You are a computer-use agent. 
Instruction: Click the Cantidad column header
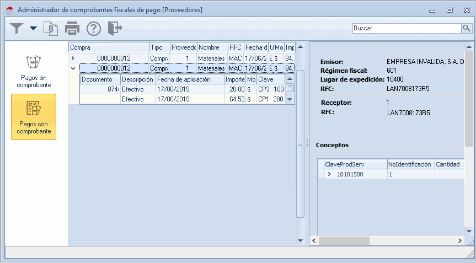(450, 164)
